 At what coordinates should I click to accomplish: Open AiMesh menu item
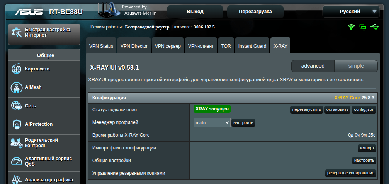[x=44, y=89]
